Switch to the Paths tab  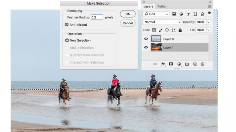coord(161,7)
